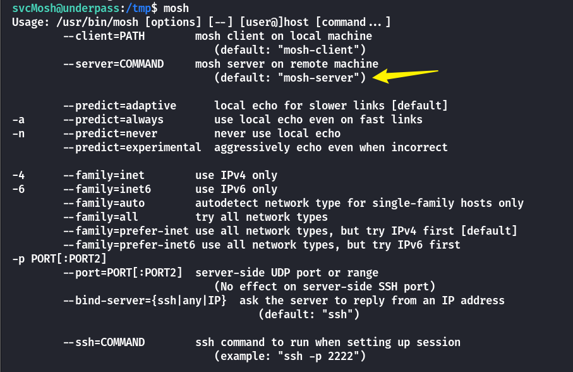Screen dimensions: 573x372
Task: Click the --family=auto option
Action: coord(104,203)
